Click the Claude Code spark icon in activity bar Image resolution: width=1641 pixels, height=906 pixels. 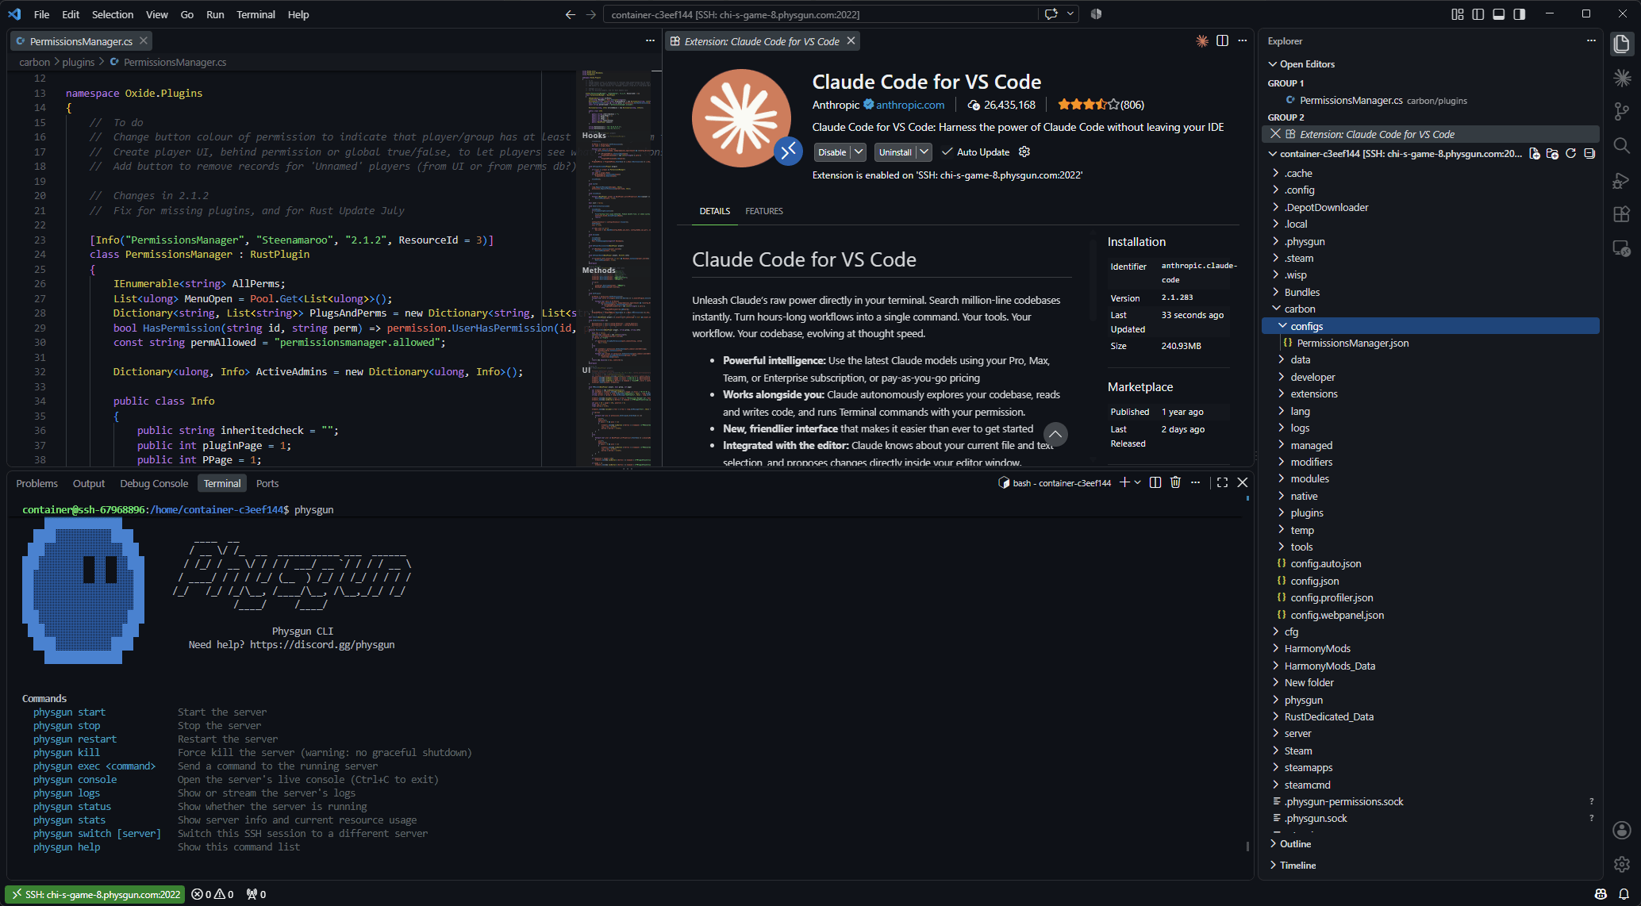pos(1621,78)
